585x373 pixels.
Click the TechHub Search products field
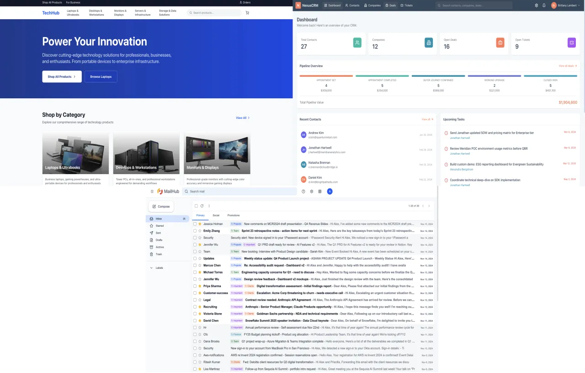click(214, 13)
